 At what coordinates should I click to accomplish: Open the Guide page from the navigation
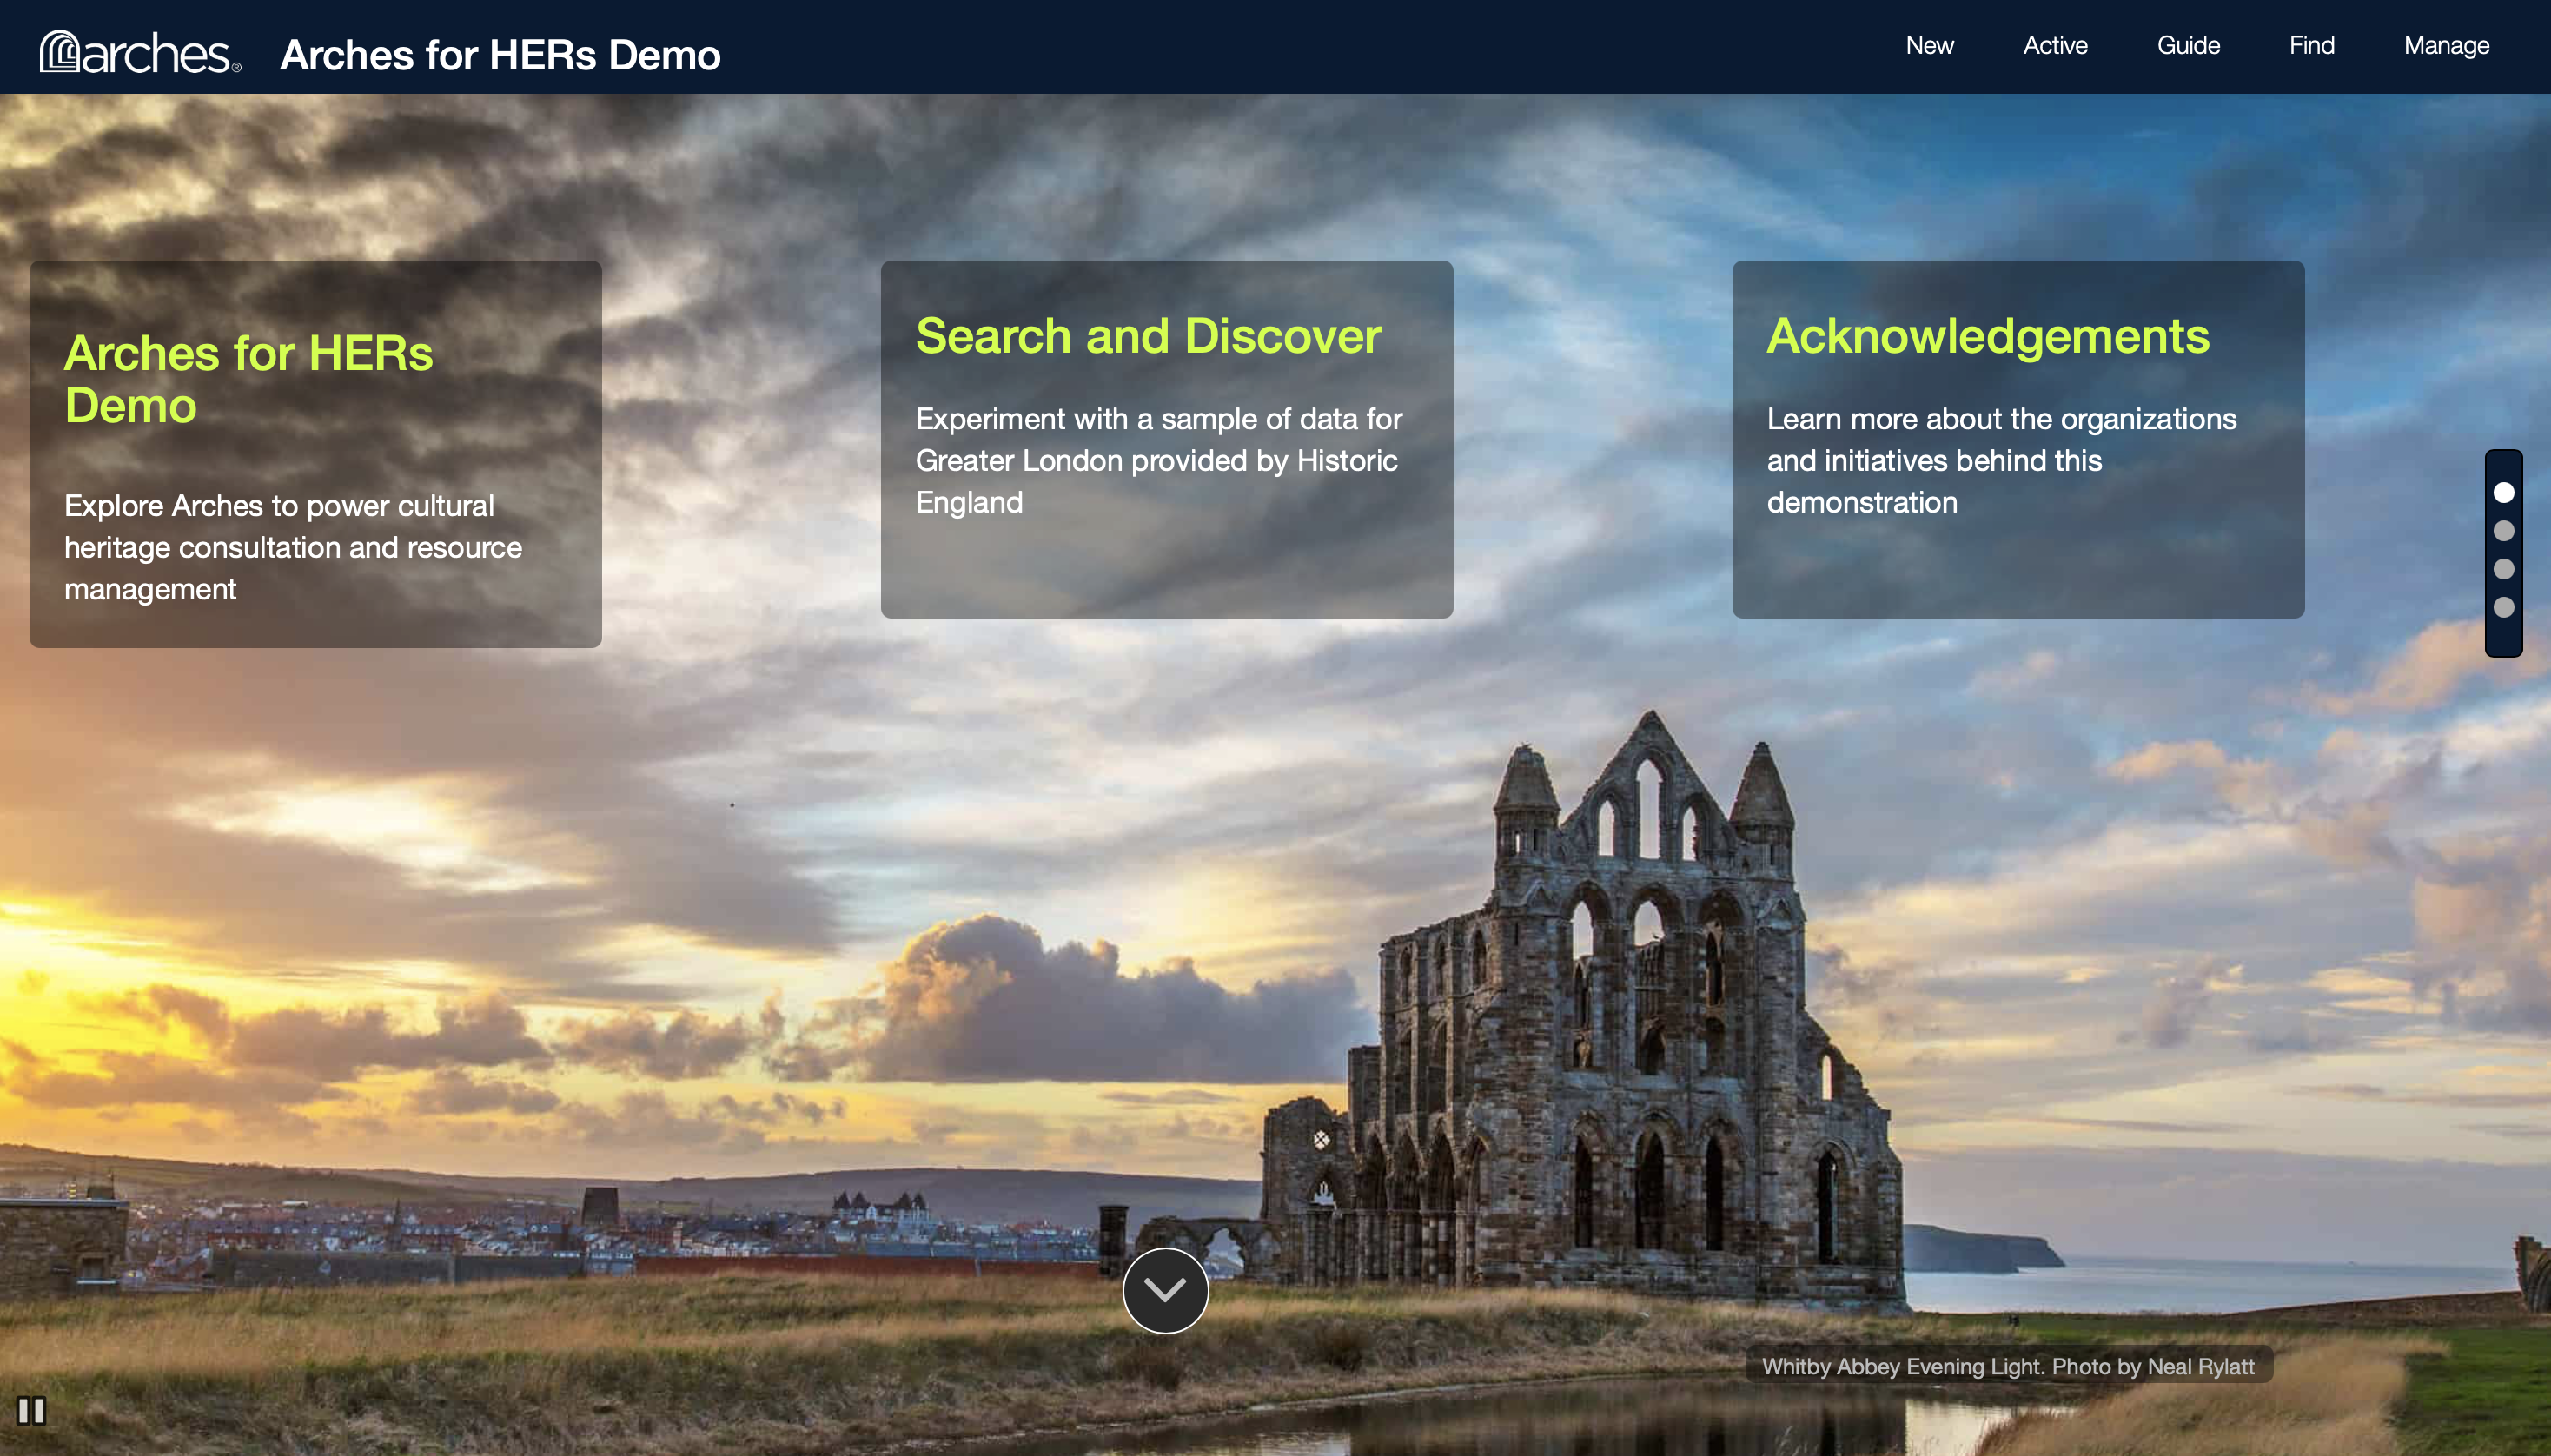2187,46
